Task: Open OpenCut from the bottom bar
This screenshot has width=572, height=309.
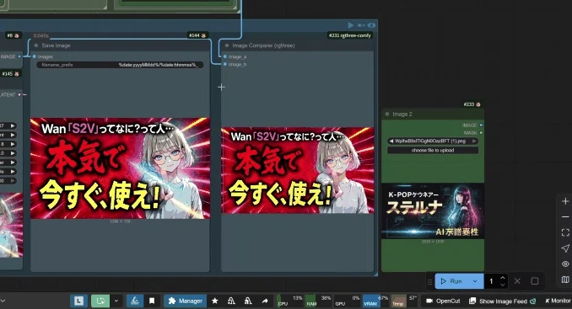Action: point(443,301)
